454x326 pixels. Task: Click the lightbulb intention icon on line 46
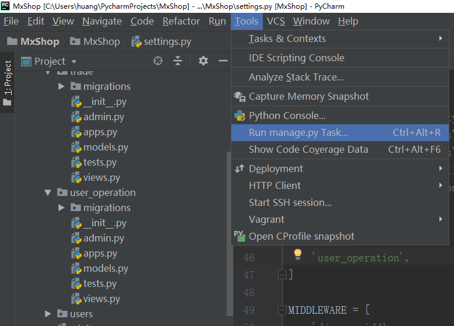[298, 254]
